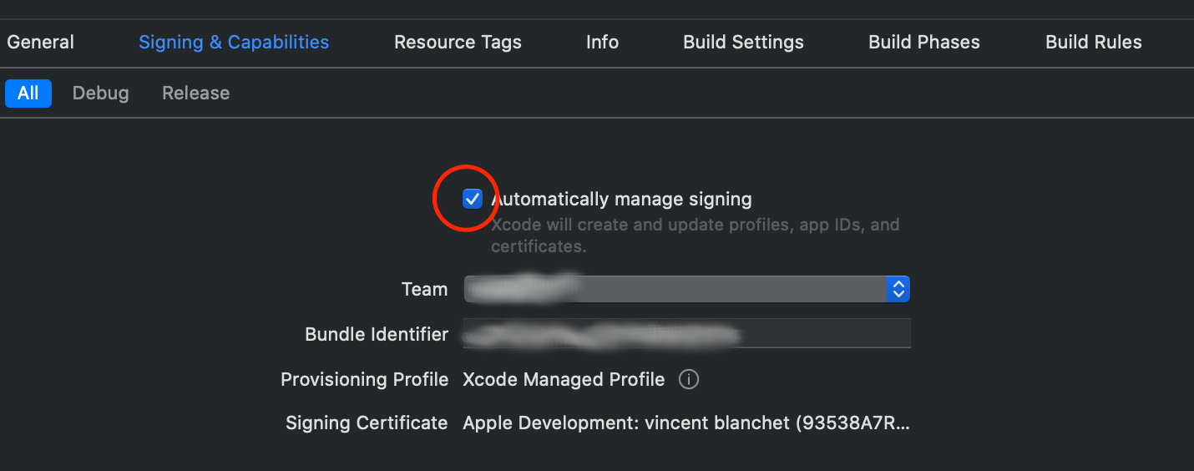The height and width of the screenshot is (471, 1194).
Task: Click the Bundle Identifier text field
Action: [x=686, y=334]
